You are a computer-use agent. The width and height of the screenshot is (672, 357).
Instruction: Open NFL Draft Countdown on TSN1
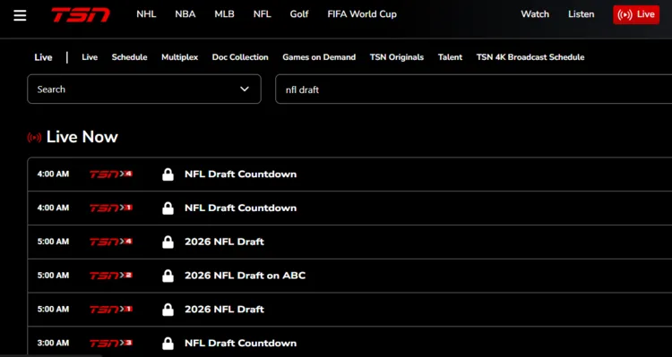pos(240,208)
